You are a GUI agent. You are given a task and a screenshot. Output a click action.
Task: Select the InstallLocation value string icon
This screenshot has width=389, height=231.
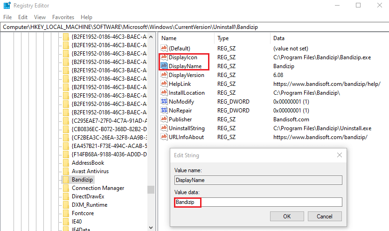[164, 92]
